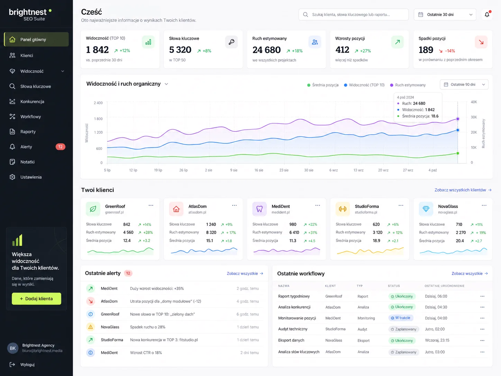Toggle Średnia pozycja series in chart legend
Viewport: 501px width, 376px height.
(x=323, y=85)
